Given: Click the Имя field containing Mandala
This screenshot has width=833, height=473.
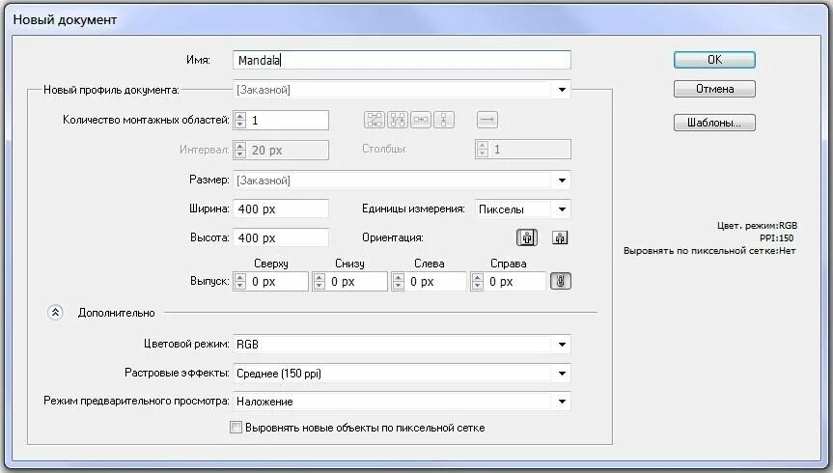Looking at the screenshot, I should (x=402, y=60).
